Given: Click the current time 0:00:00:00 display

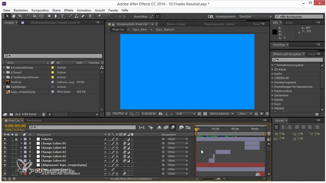Looking at the screenshot, I should tap(15, 126).
